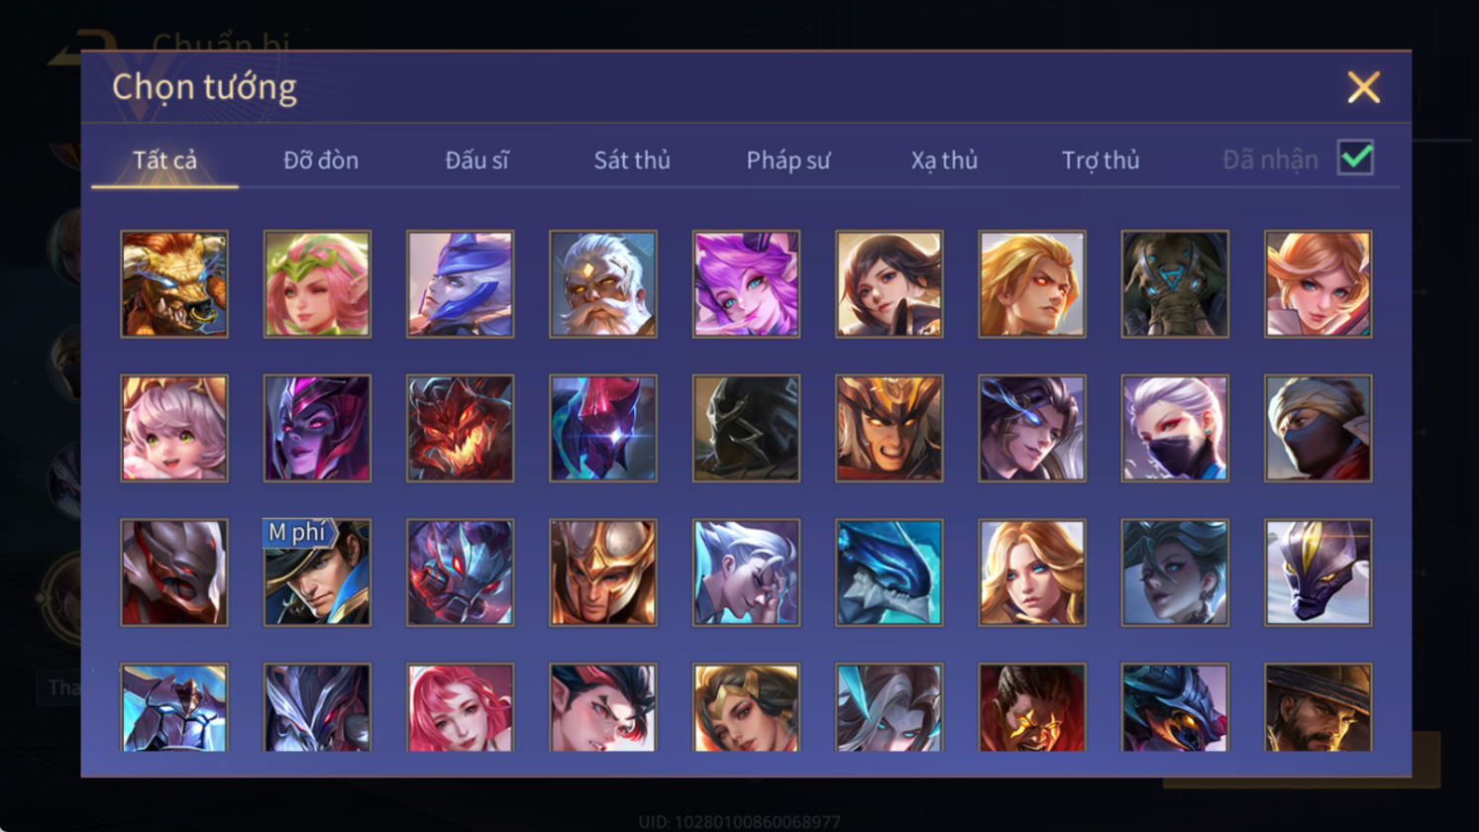This screenshot has width=1479, height=832.
Task: Select the blue shark creature hero
Action: pos(889,572)
